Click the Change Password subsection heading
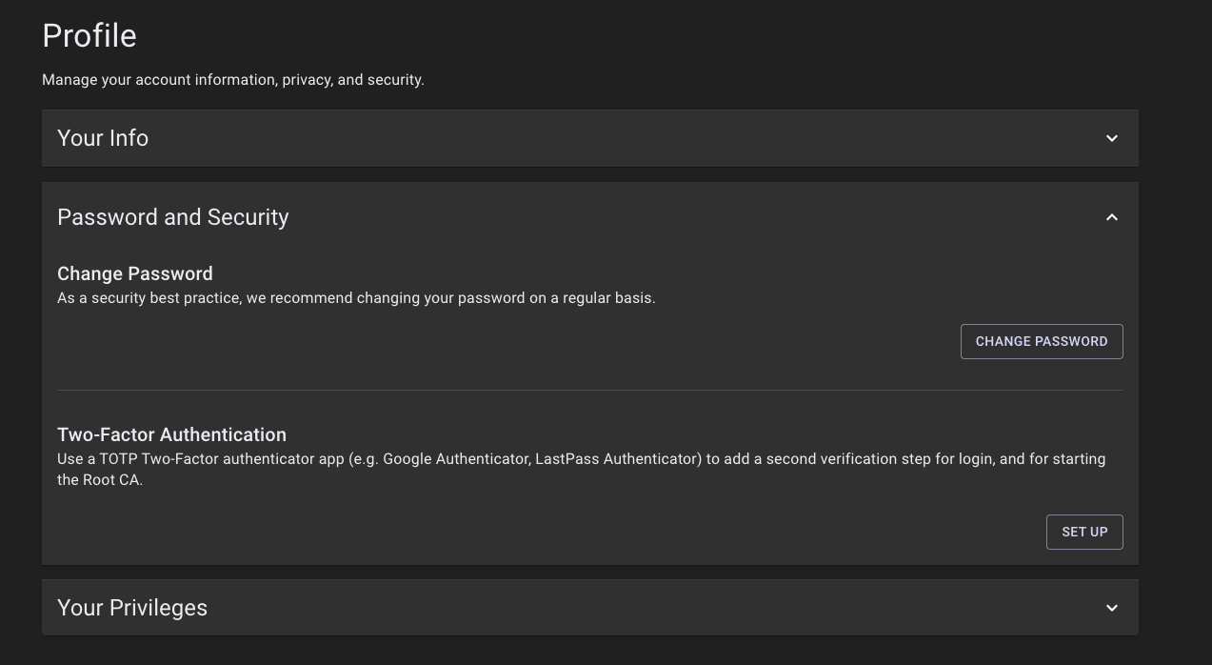Screen dimensions: 1212x665 coord(135,273)
